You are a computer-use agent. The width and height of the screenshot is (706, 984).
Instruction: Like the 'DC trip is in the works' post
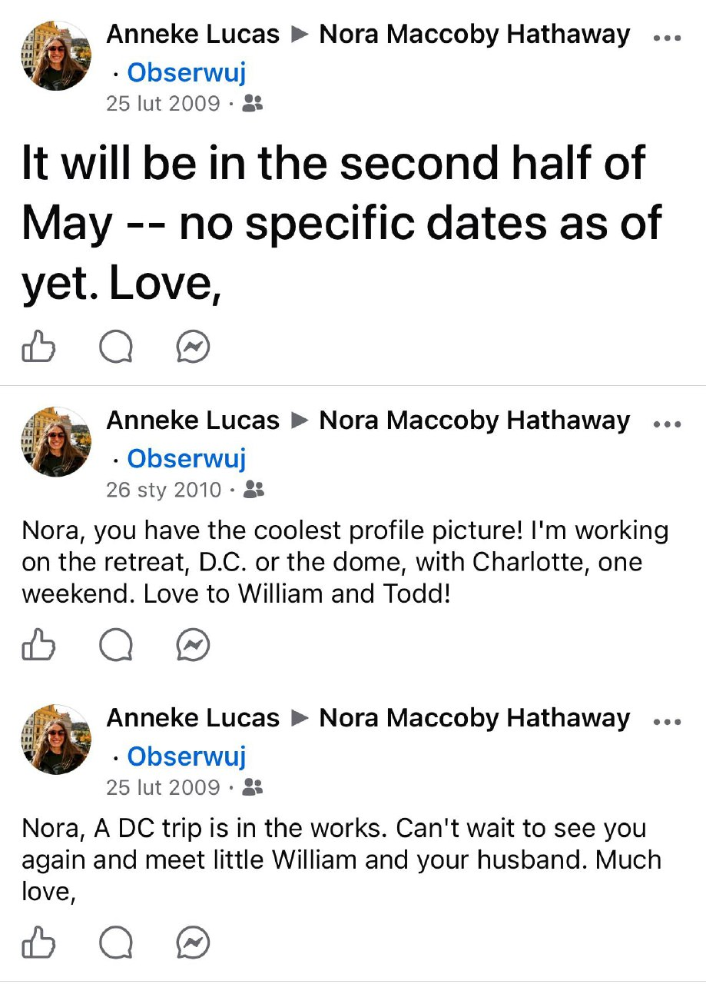click(x=38, y=942)
